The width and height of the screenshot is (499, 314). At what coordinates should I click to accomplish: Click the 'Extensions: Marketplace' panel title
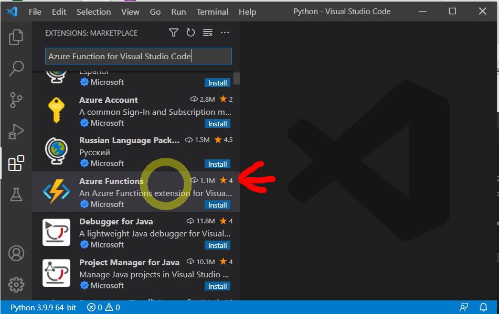[91, 33]
